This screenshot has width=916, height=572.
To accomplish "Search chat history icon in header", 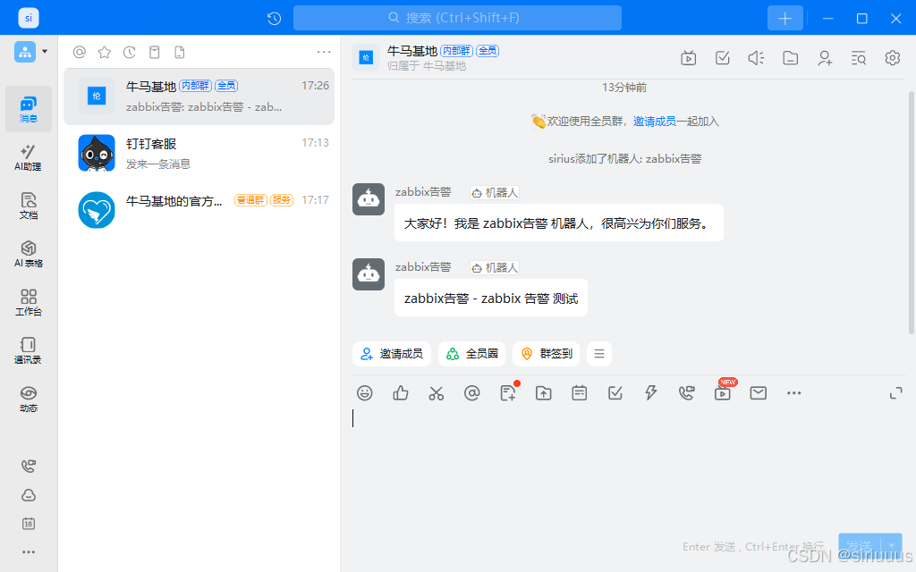I will coord(858,58).
